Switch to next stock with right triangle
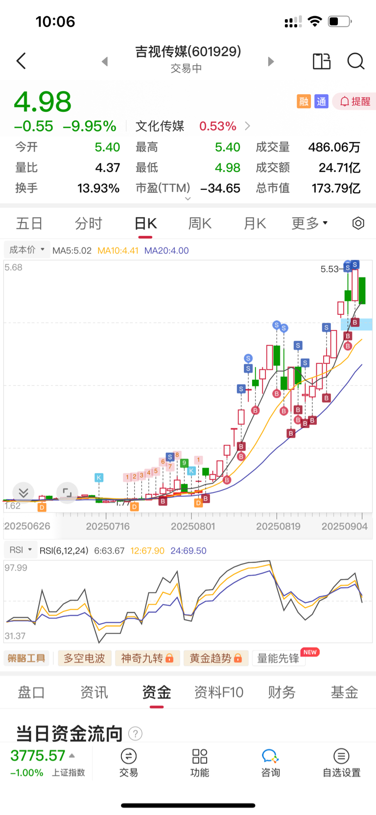The image size is (376, 815). click(271, 62)
